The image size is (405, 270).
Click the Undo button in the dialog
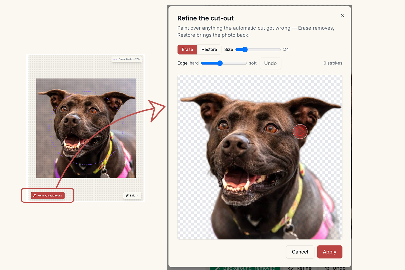(270, 63)
